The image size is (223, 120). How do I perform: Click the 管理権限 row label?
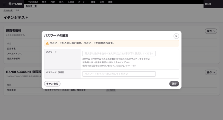[x=11, y=90]
